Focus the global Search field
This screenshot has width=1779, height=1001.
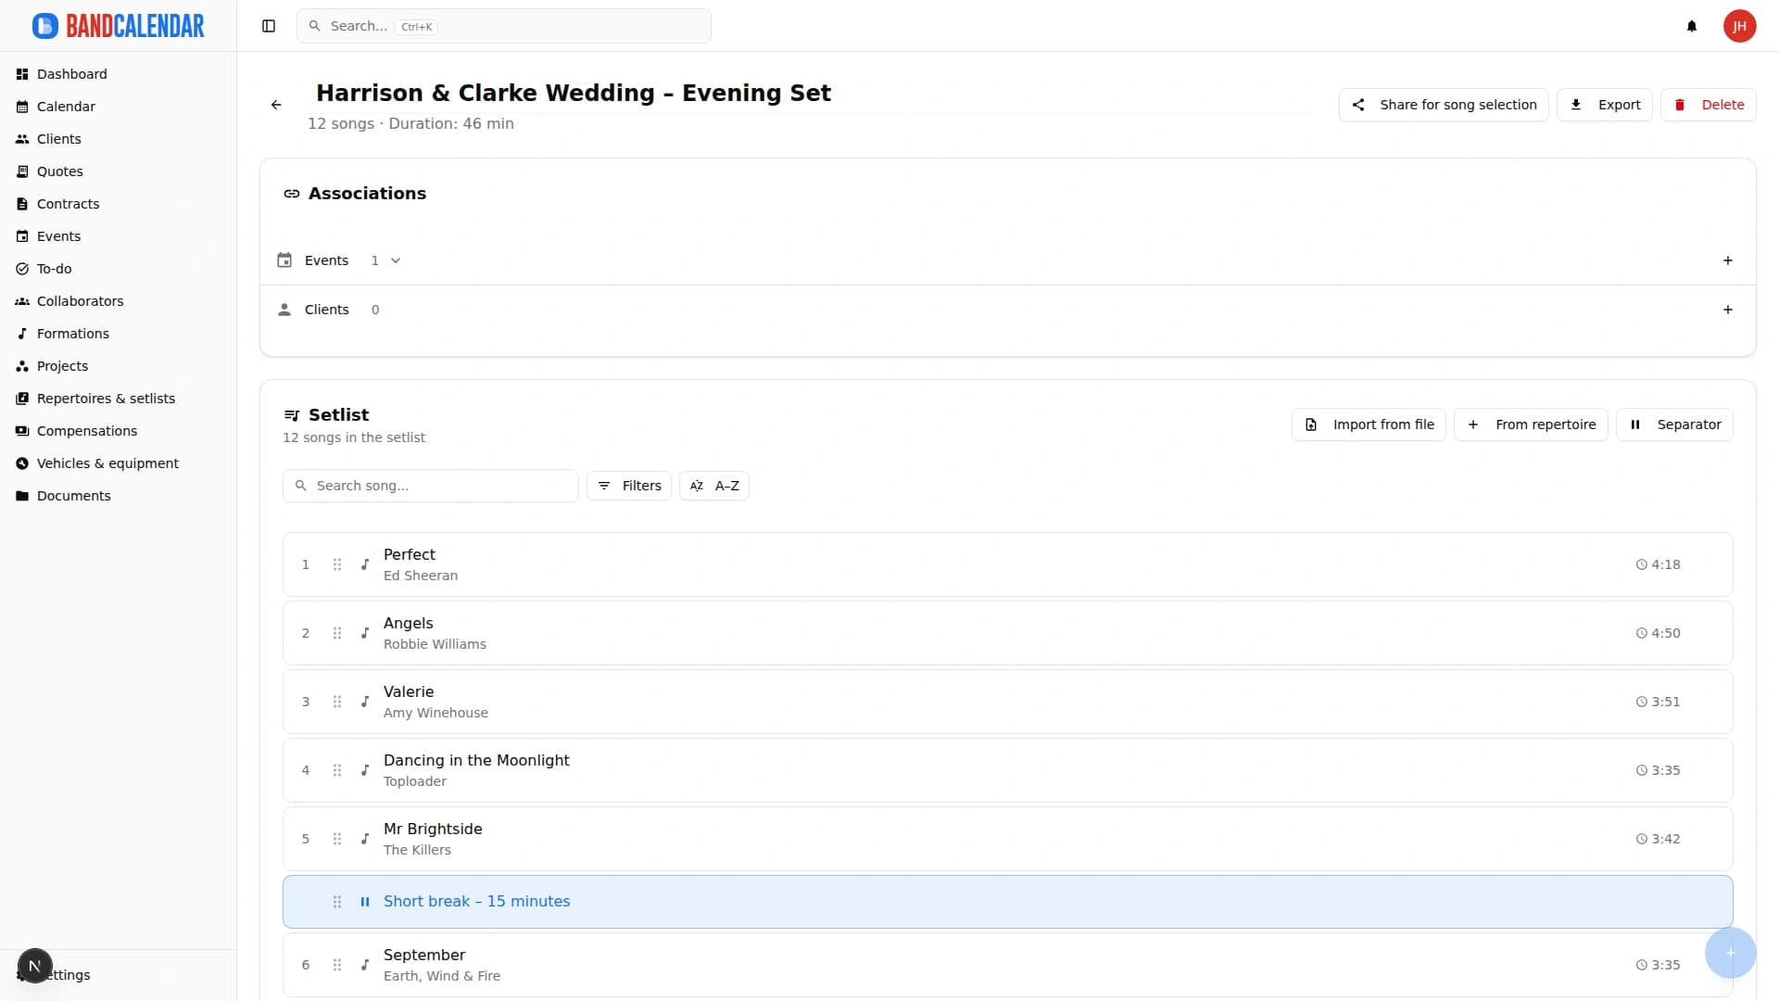tap(504, 26)
